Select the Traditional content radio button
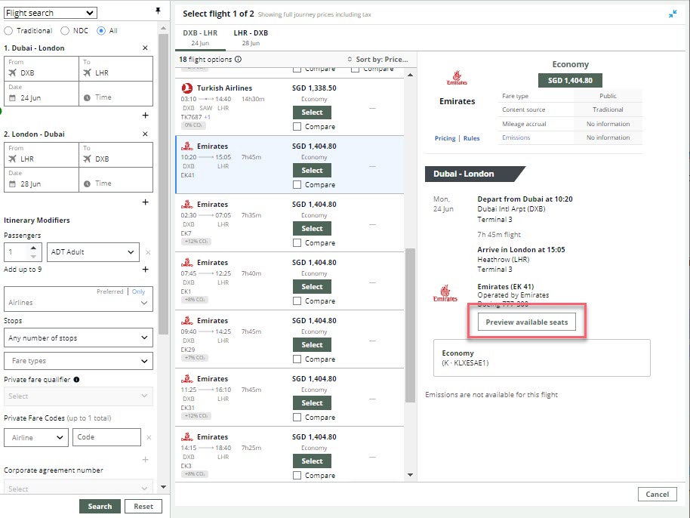The image size is (690, 518). click(x=8, y=31)
